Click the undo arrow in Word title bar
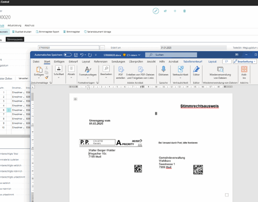Screen dimensions: 258x202 [x=82, y=55]
